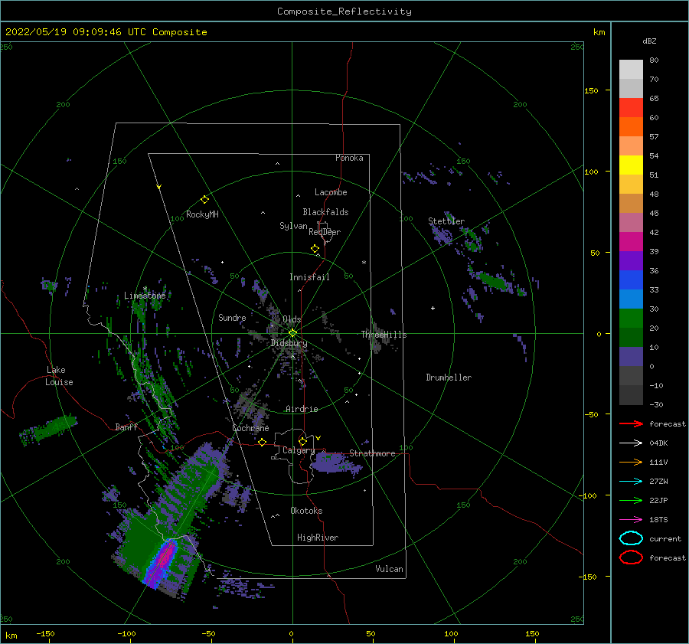Click the Banff label

click(x=126, y=427)
